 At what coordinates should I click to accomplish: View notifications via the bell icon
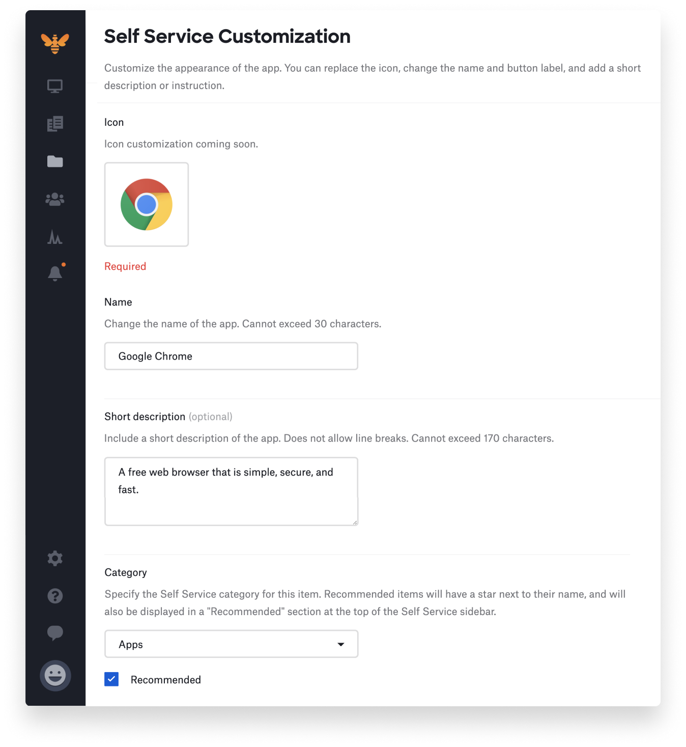[x=55, y=272]
